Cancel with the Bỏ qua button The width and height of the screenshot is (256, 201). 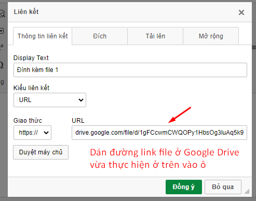tap(223, 187)
